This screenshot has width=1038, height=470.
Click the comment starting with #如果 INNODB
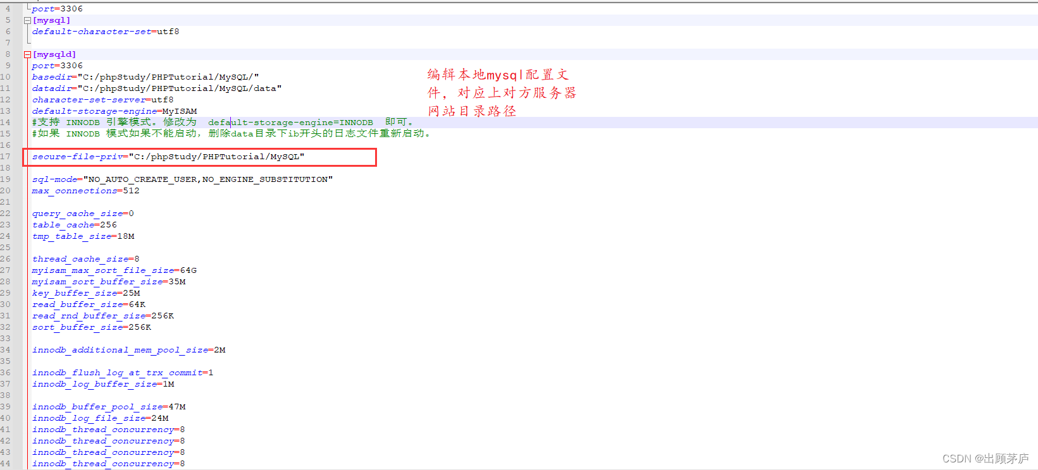pyautogui.click(x=232, y=133)
